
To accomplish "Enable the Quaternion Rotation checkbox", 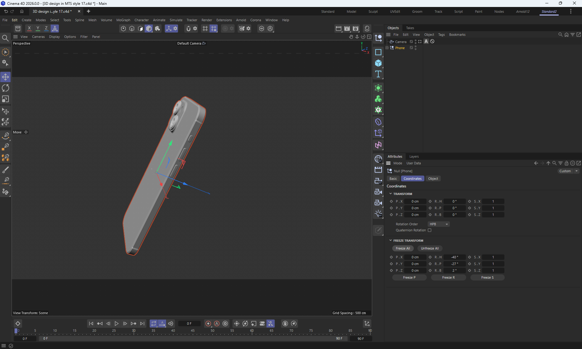I will [x=430, y=230].
